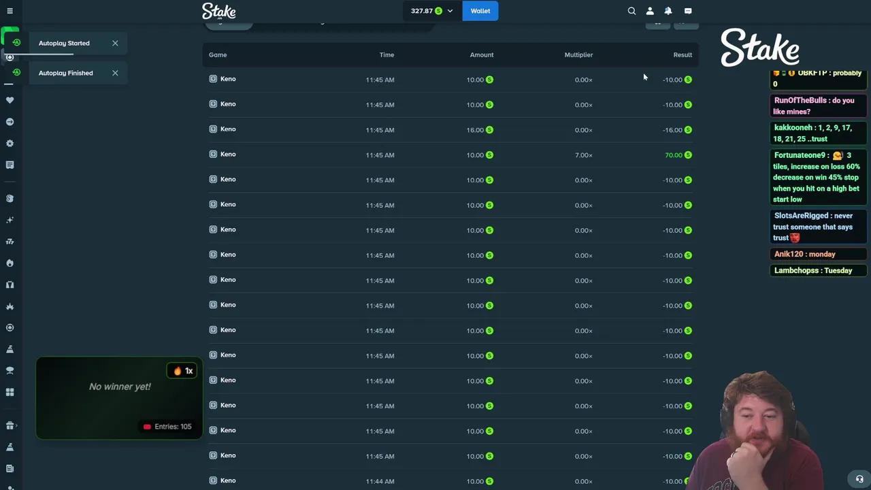
Task: Click the 7.00× multiplier cell
Action: 584,155
